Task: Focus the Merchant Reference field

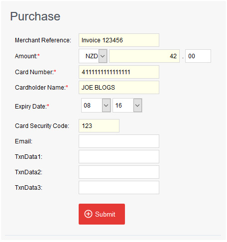Action: tap(119, 40)
